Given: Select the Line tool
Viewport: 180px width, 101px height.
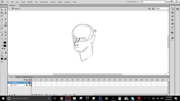Looking at the screenshot, I should coord(2,22).
